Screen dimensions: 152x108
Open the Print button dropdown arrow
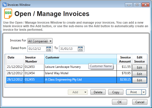click(x=144, y=92)
